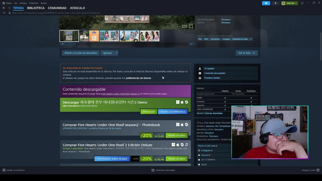Image resolution: width=322 pixels, height=181 pixels.
Task: Open the Visitar el sitio web link
Action: 207,146
